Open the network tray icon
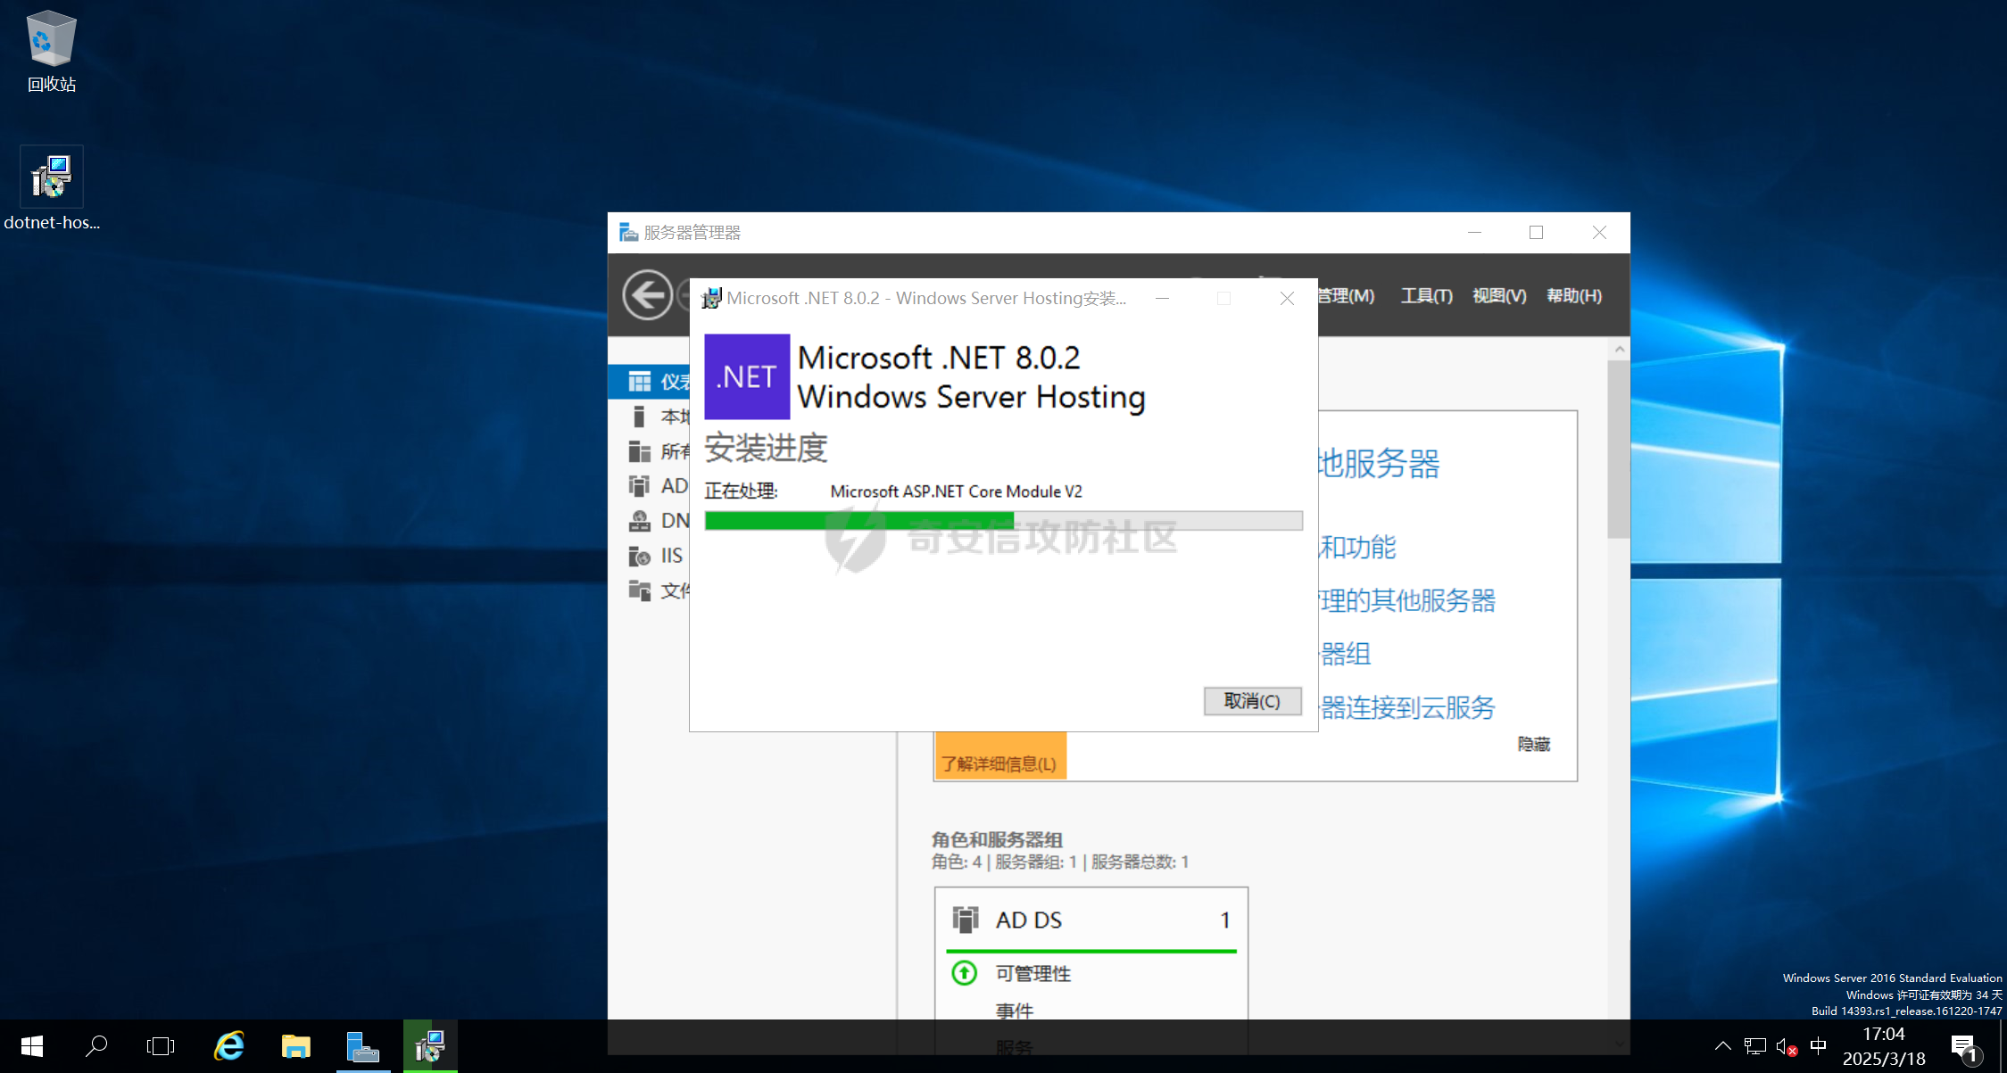Screen dimensions: 2007x1073 (1755, 1046)
